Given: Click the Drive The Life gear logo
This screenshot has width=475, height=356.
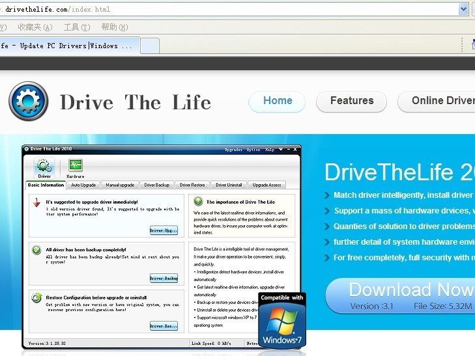Looking at the screenshot, I should (x=29, y=102).
